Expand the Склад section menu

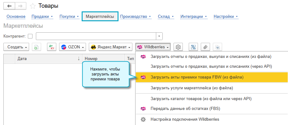166,16
